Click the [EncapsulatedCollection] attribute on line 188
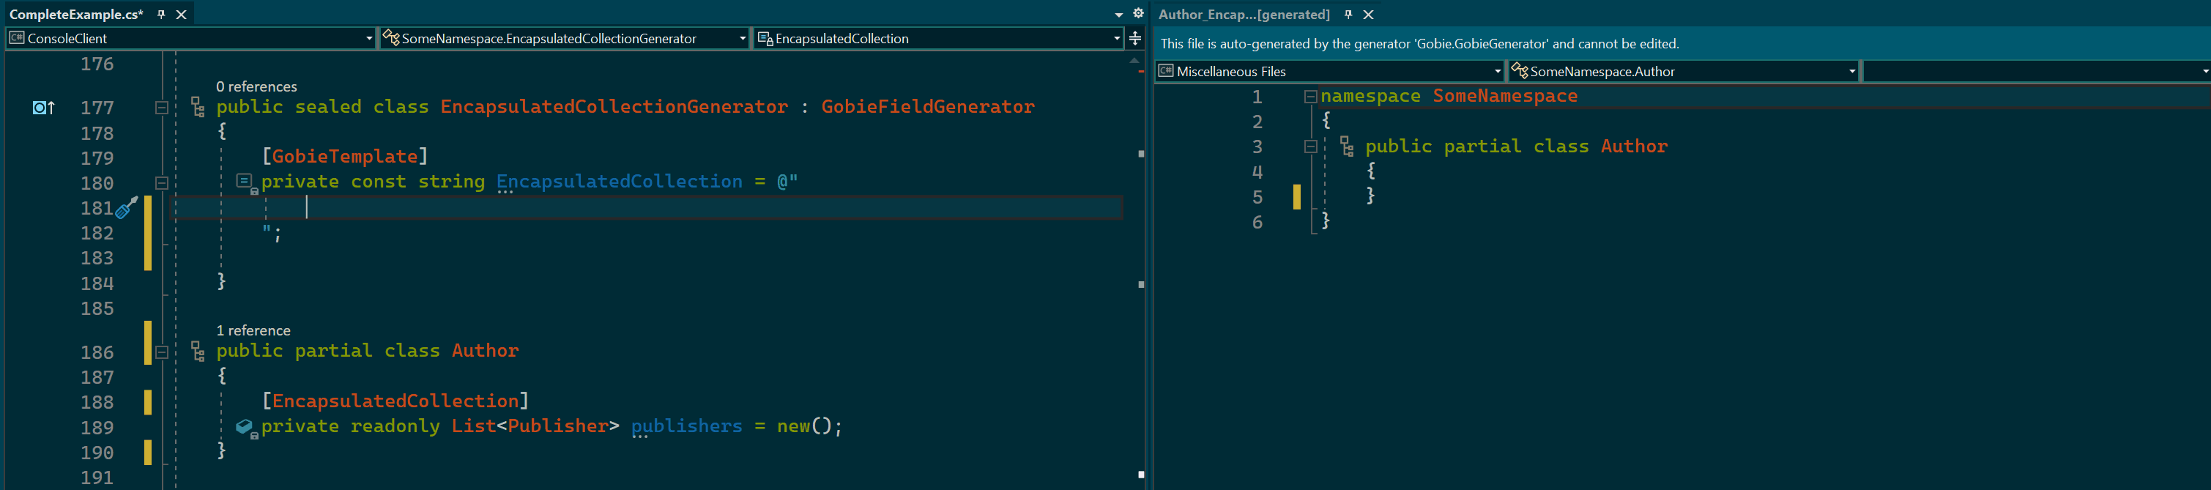Viewport: 2211px width, 490px height. coord(395,401)
